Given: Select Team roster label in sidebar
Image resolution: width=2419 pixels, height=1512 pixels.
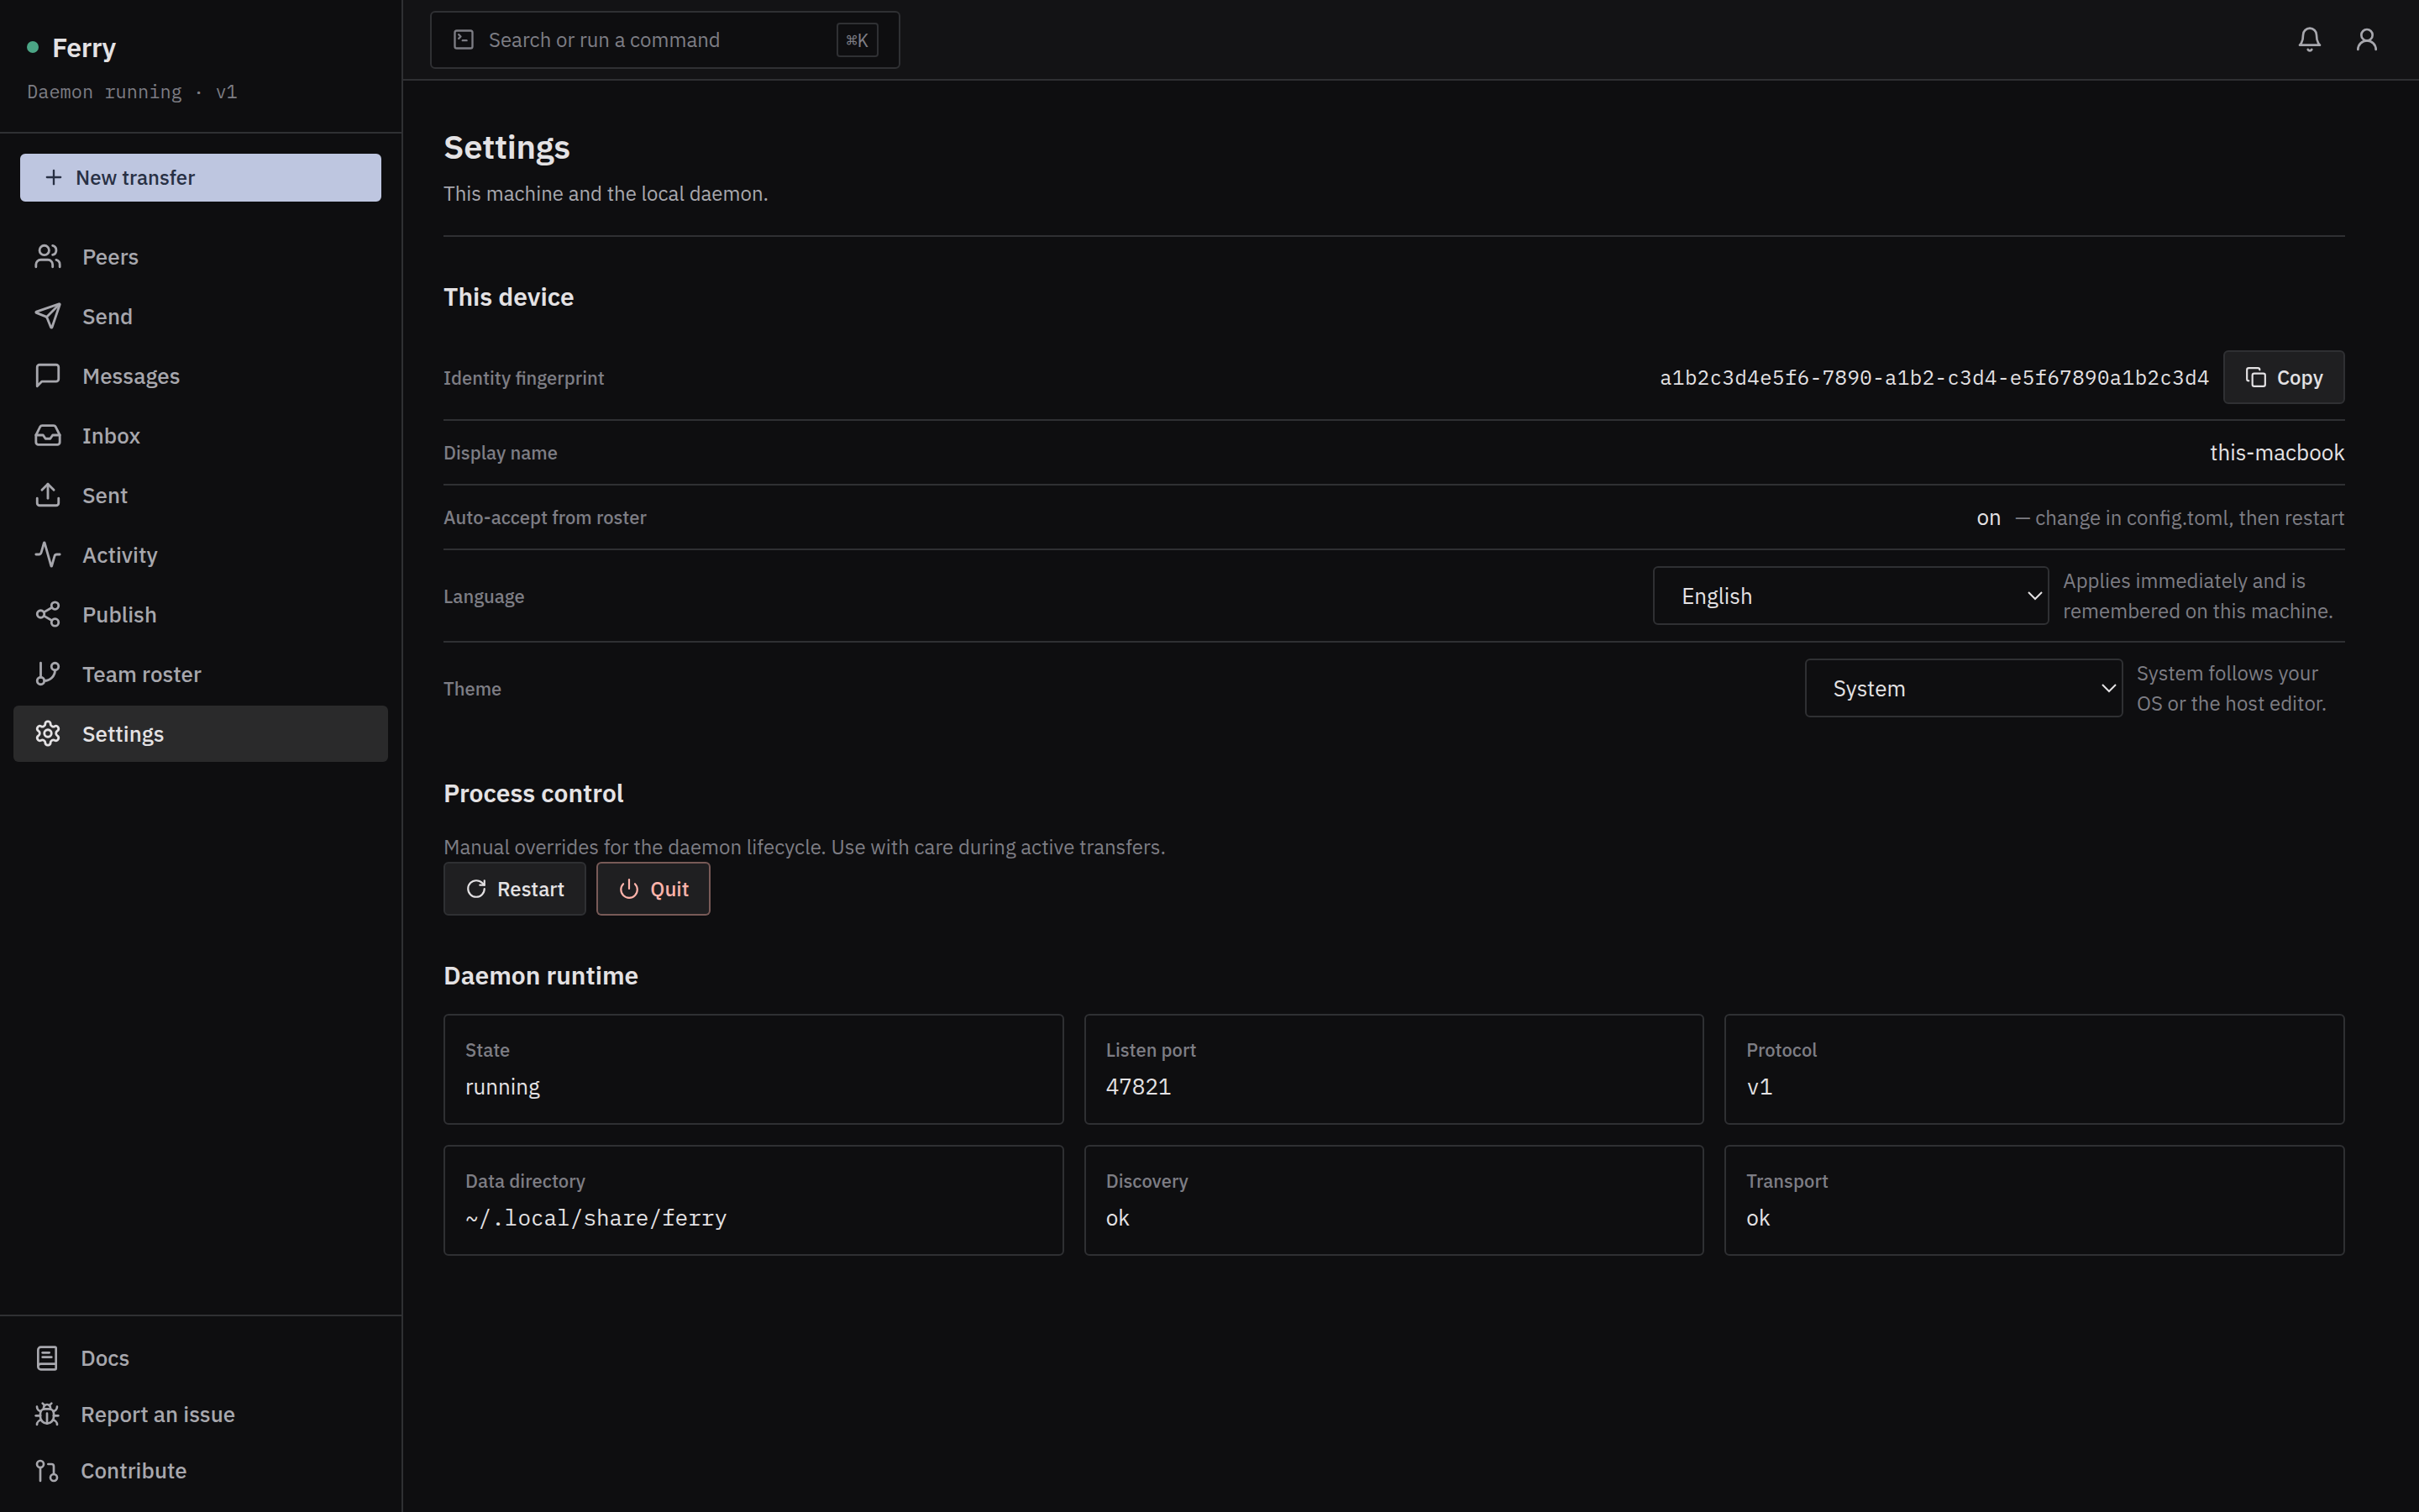Looking at the screenshot, I should pos(142,674).
